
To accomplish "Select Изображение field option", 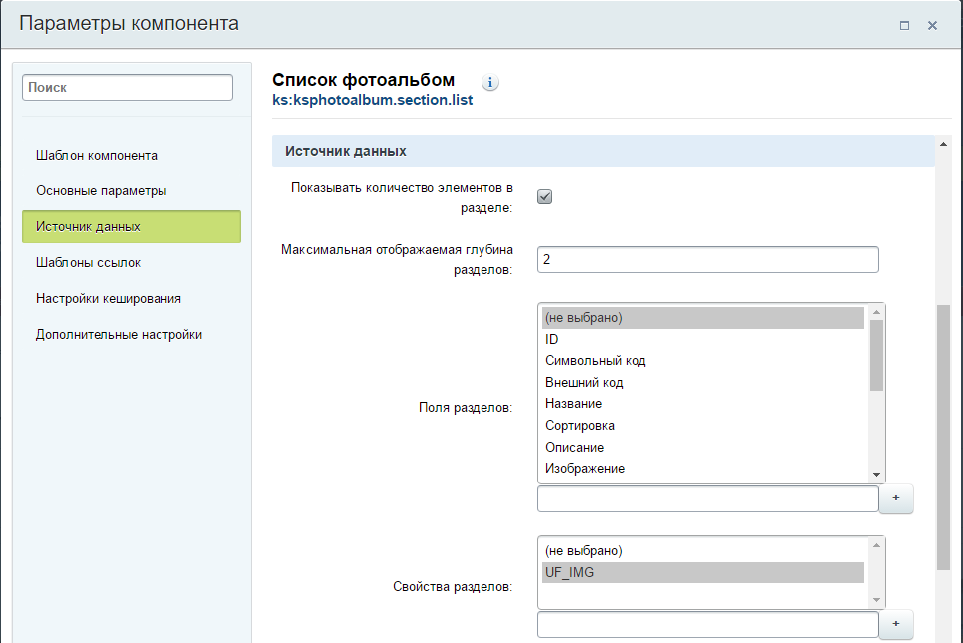I will click(x=703, y=468).
